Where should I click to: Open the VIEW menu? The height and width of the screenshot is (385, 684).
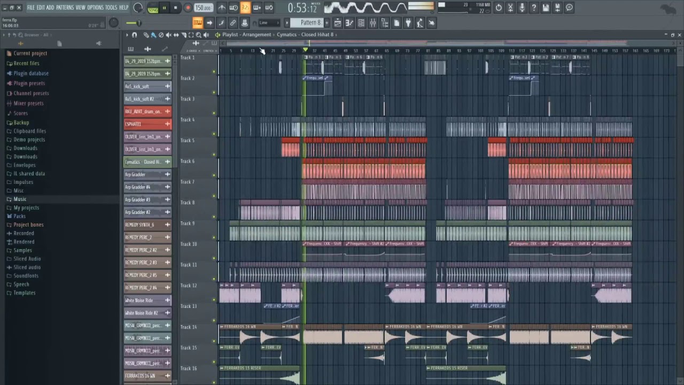(x=80, y=7)
